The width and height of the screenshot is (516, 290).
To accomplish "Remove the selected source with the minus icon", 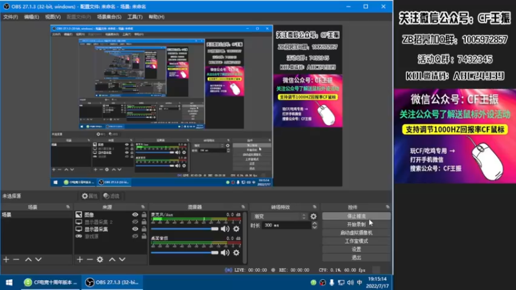I will 90,260.
